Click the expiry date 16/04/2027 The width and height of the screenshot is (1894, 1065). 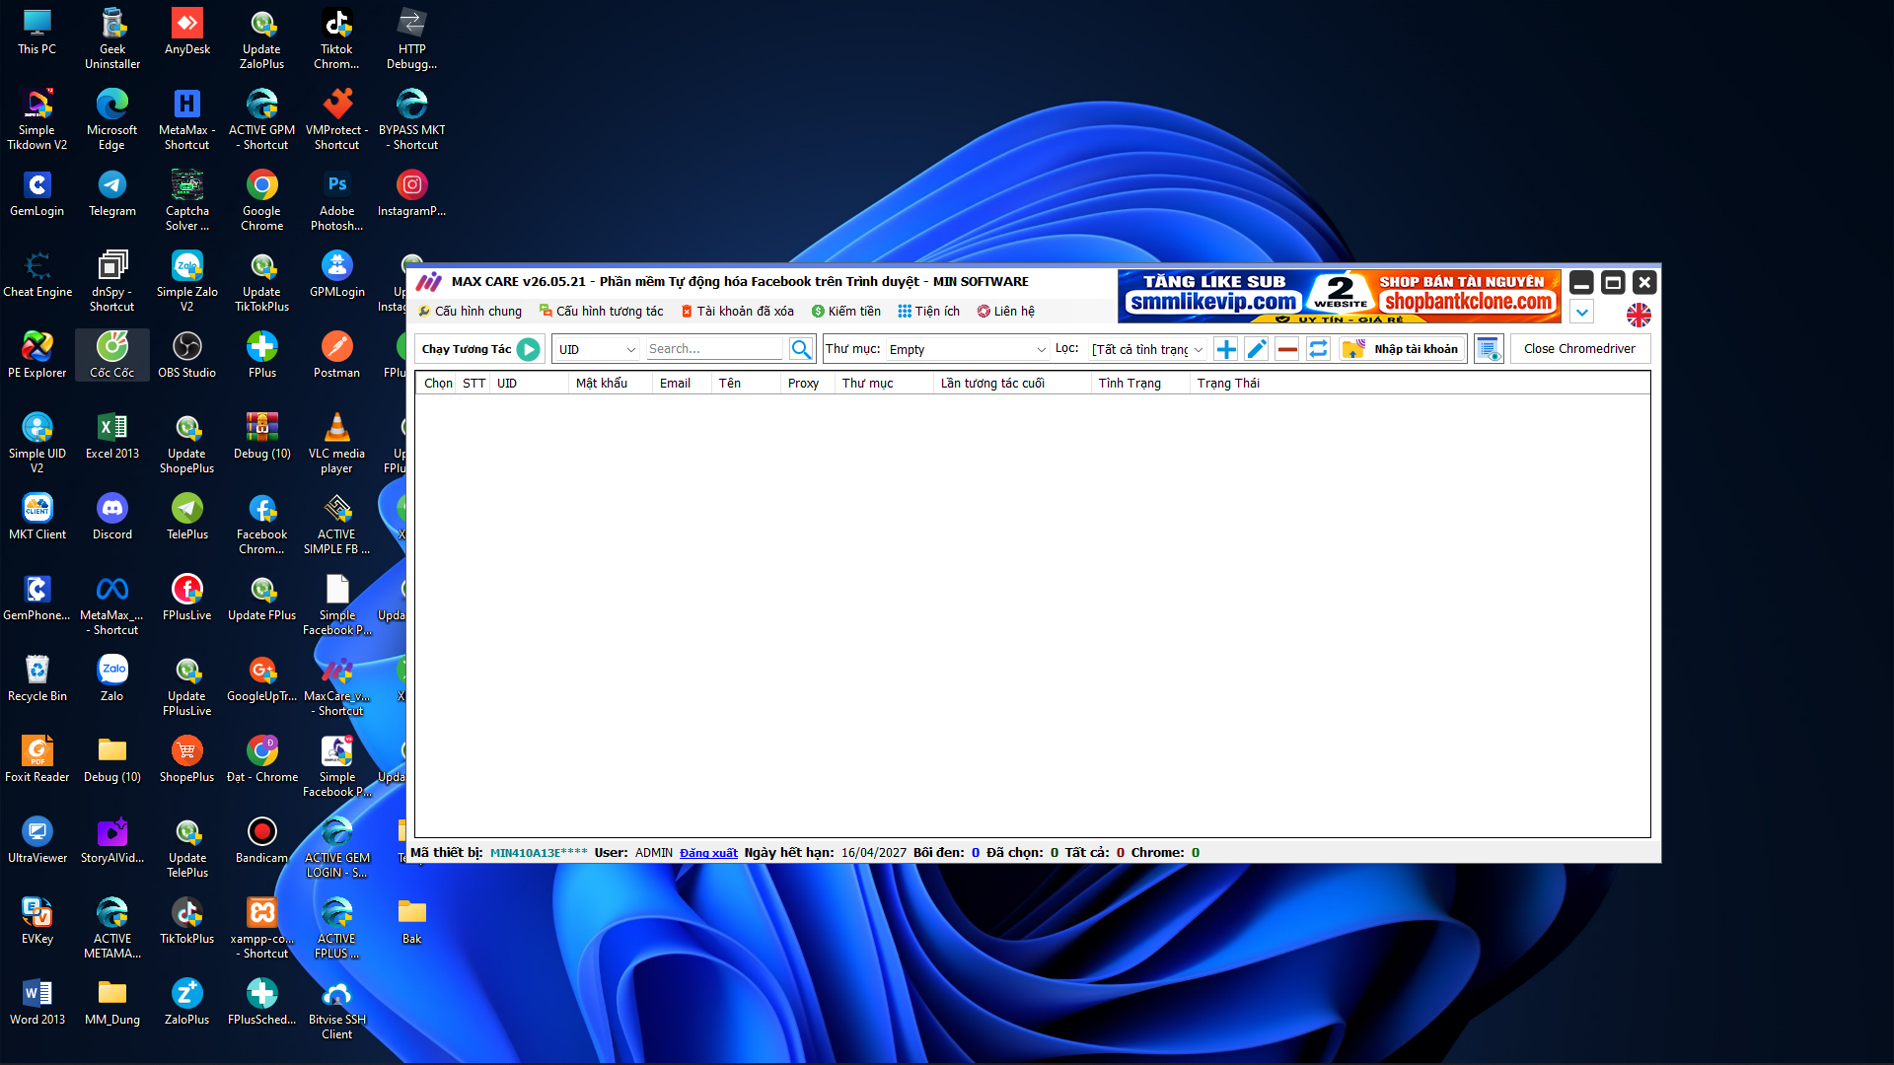click(x=874, y=853)
